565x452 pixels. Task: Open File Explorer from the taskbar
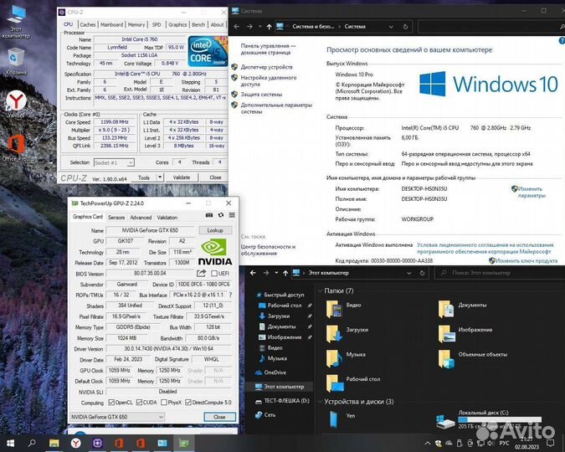click(54, 443)
